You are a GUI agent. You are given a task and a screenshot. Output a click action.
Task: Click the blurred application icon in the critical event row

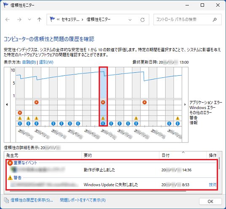(x=14, y=170)
